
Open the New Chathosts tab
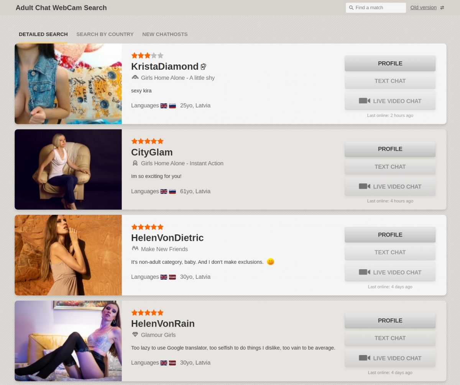165,34
